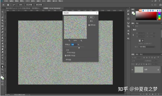
Task: Click the search icon in options bar
Action: (152, 5)
